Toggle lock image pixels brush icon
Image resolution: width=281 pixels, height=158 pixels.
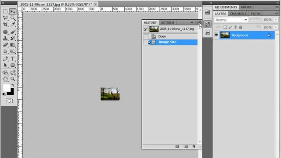tap(231, 27)
